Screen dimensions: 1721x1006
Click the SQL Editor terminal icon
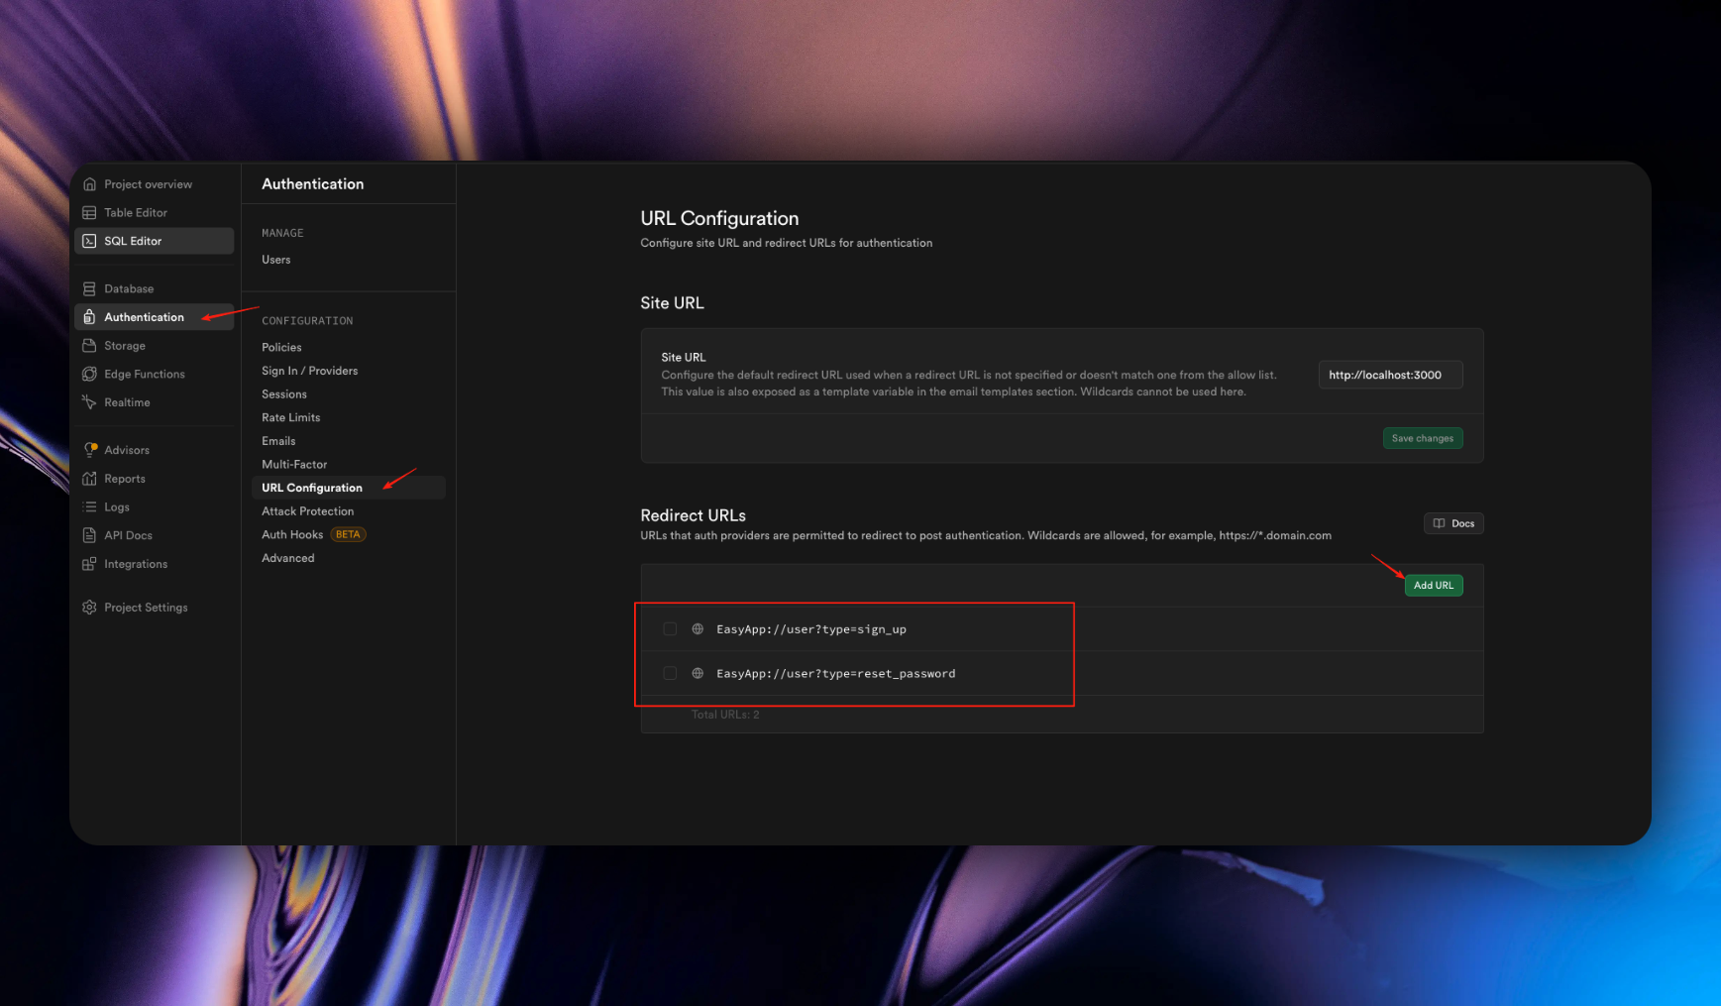click(x=89, y=241)
